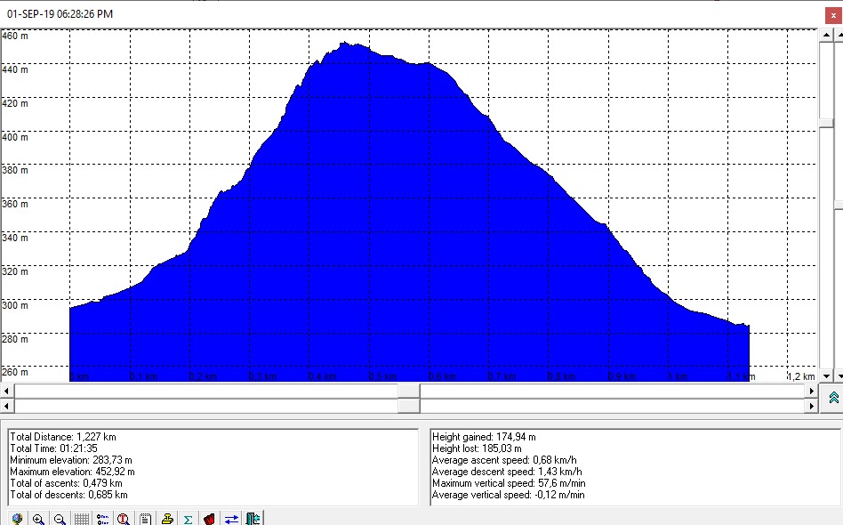This screenshot has width=843, height=525.
Task: Close the elevation profile window
Action: tap(833, 14)
